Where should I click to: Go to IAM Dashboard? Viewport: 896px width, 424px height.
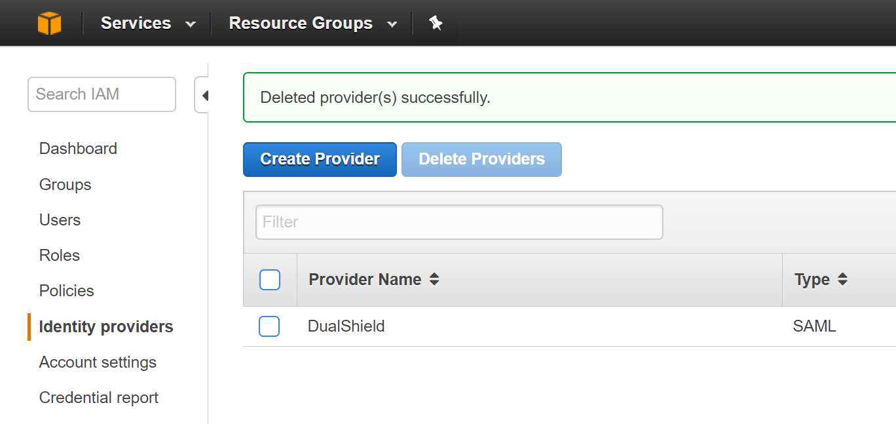click(x=78, y=149)
